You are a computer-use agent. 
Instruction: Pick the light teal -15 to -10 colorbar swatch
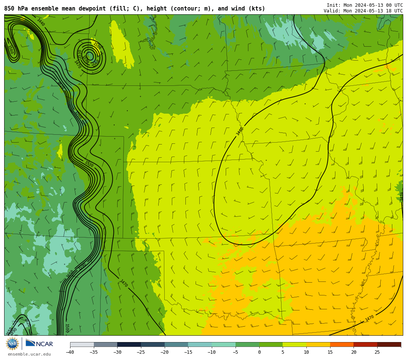pos(200,344)
